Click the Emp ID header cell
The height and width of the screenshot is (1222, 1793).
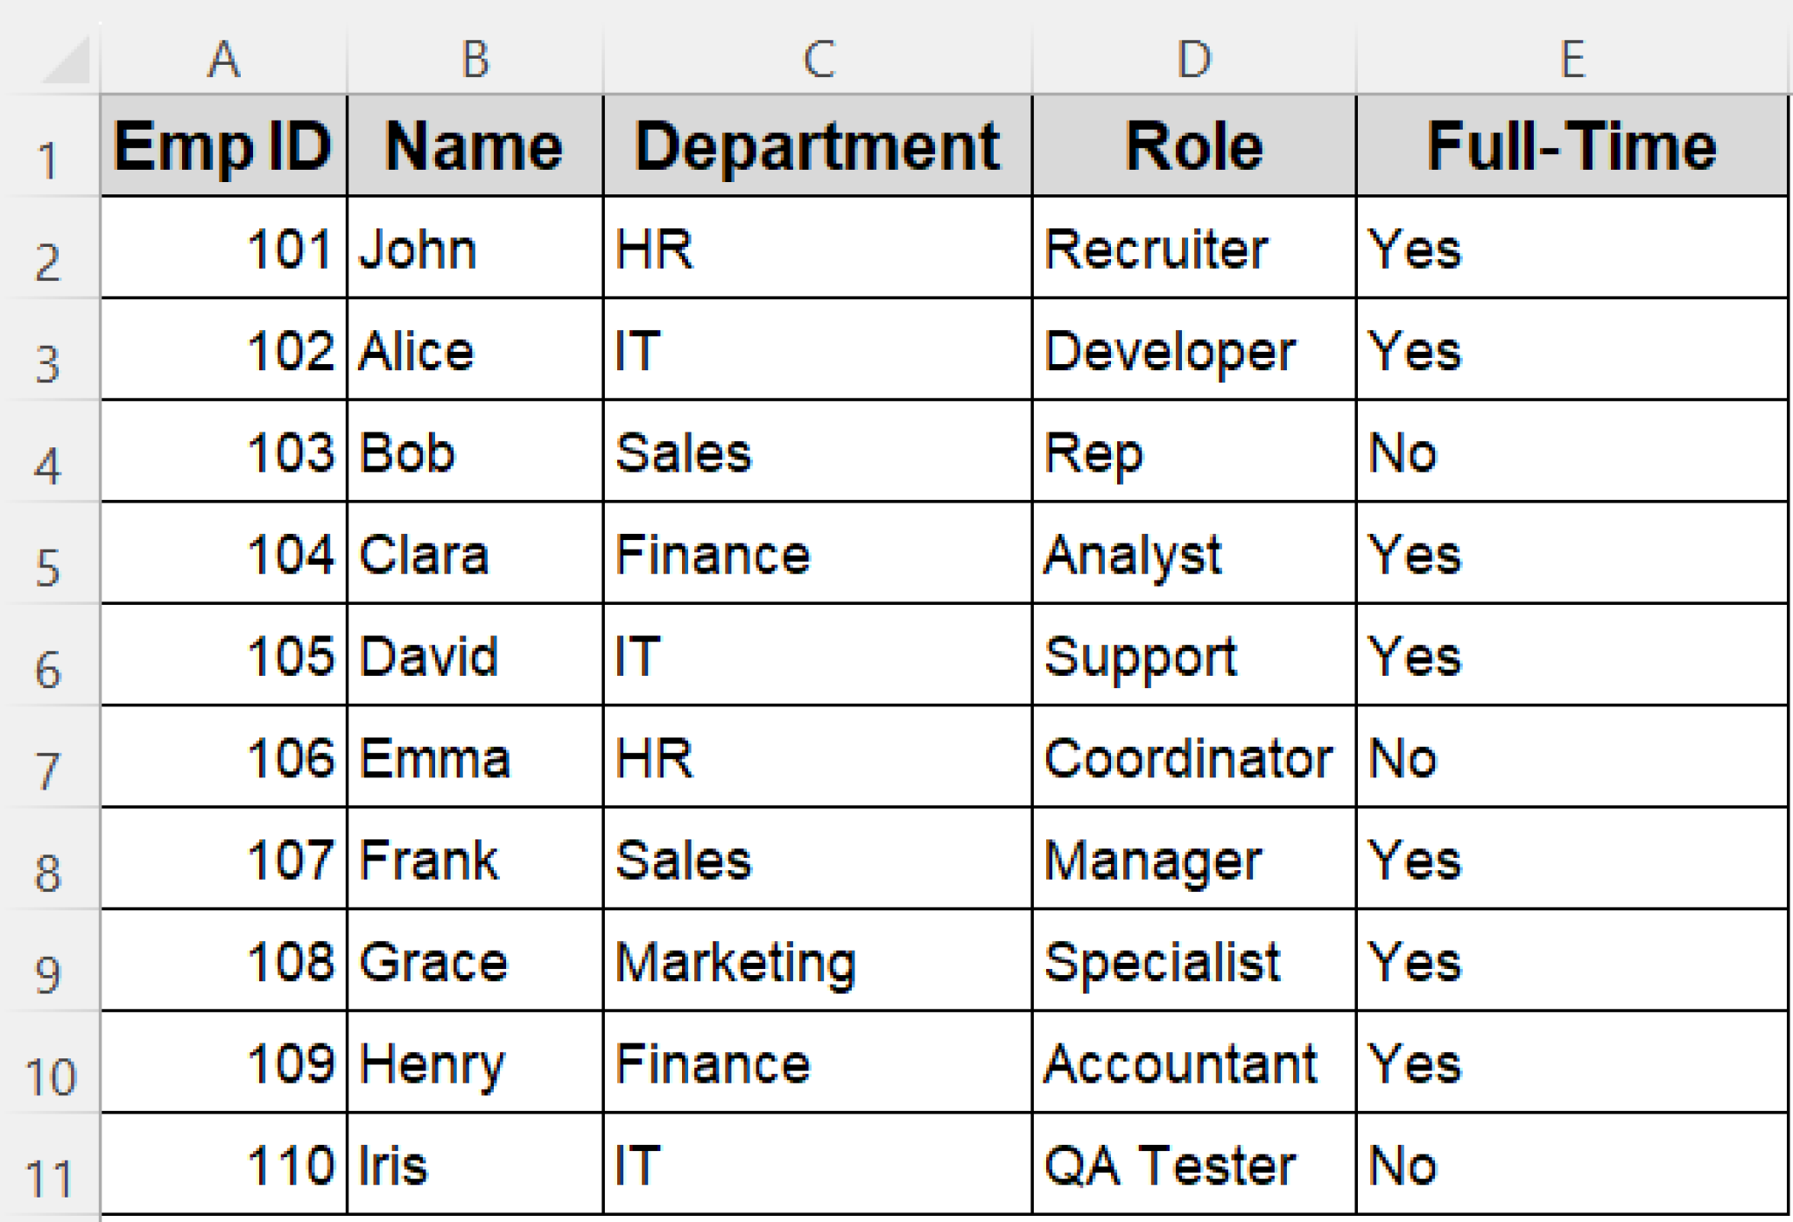223,144
